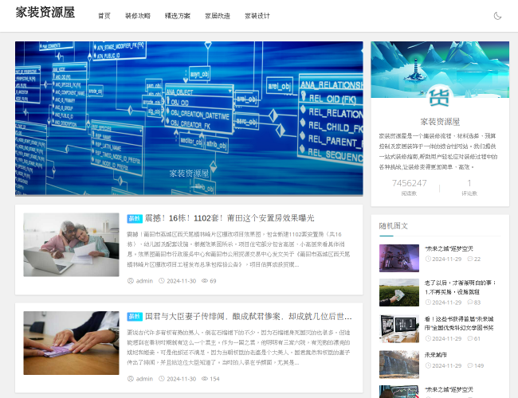This screenshot has height=398, width=518.
Task: Click the admin author name on the 国君 article
Action: pyautogui.click(x=144, y=379)
